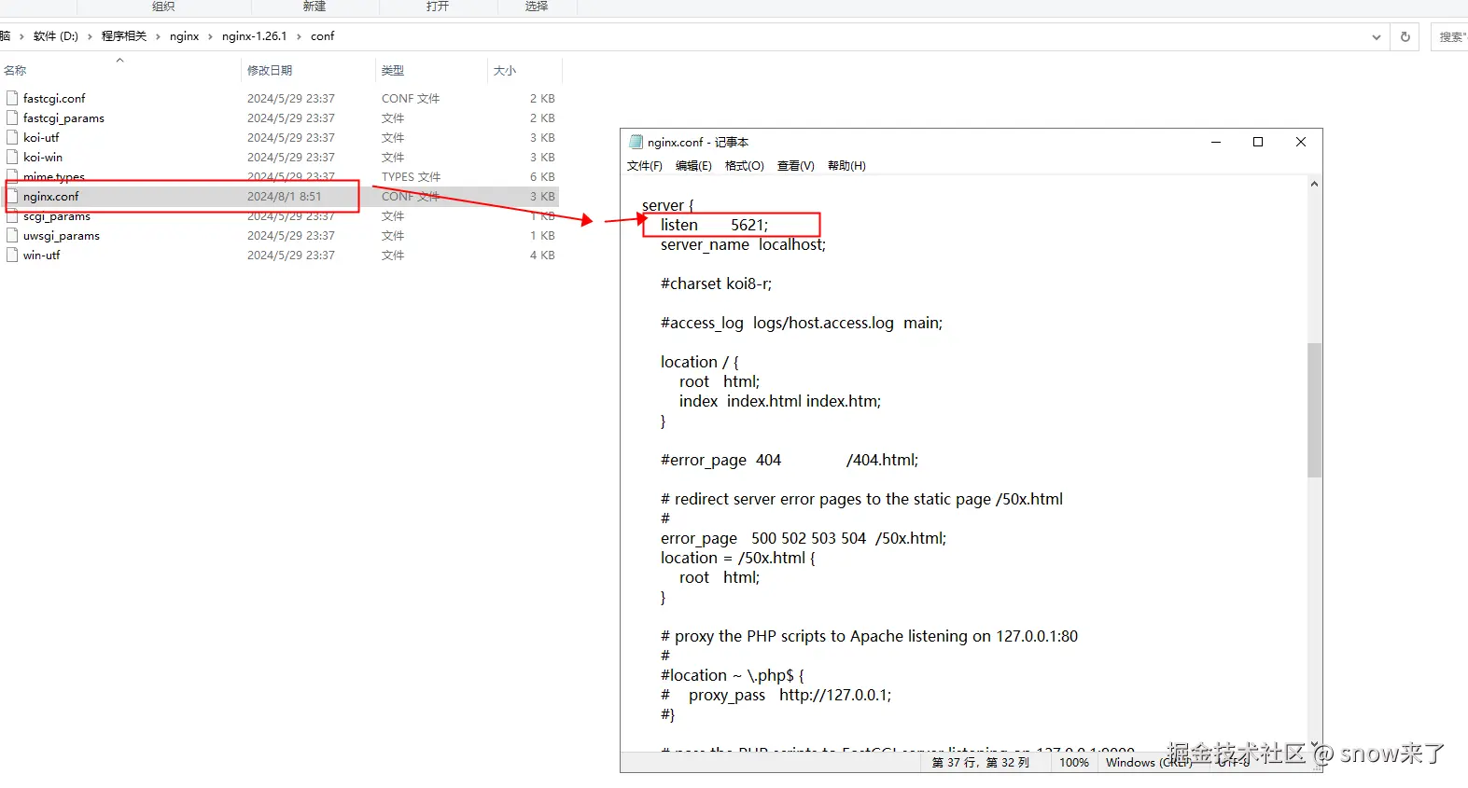Image resolution: width=1468 pixels, height=788 pixels.
Task: Open the 帮助(H) menu in Notepad
Action: 846,166
